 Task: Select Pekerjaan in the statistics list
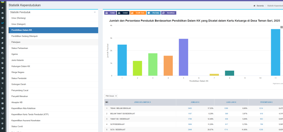(16, 42)
